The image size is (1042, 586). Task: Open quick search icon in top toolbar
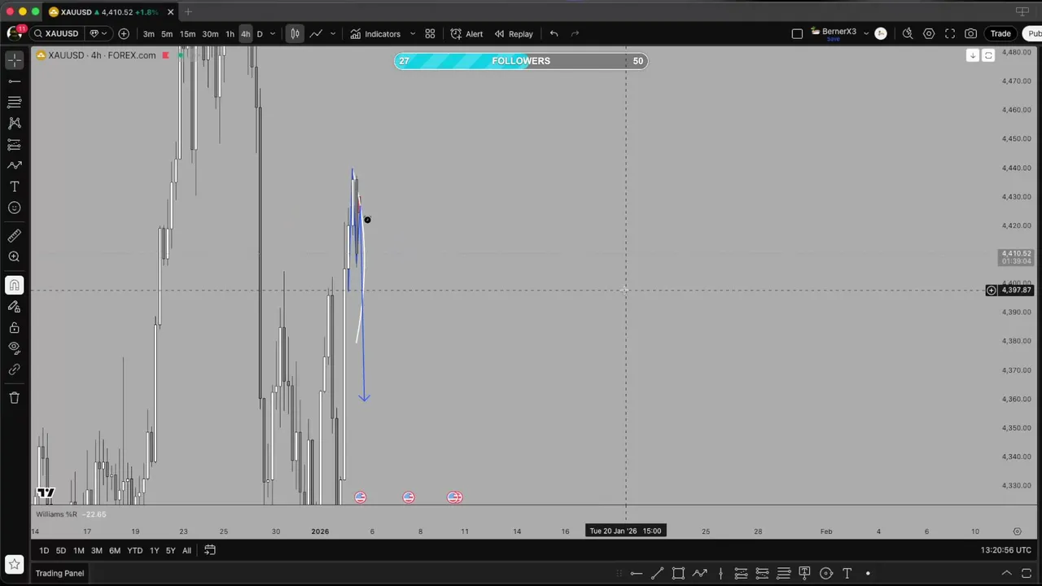pos(908,33)
